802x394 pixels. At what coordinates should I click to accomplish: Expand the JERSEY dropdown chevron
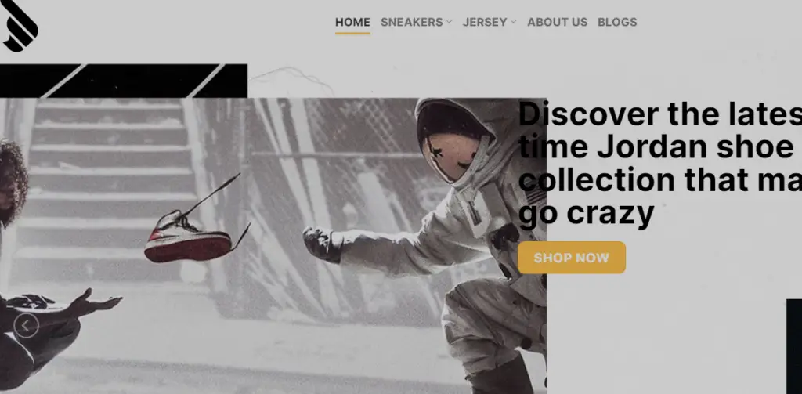click(514, 22)
